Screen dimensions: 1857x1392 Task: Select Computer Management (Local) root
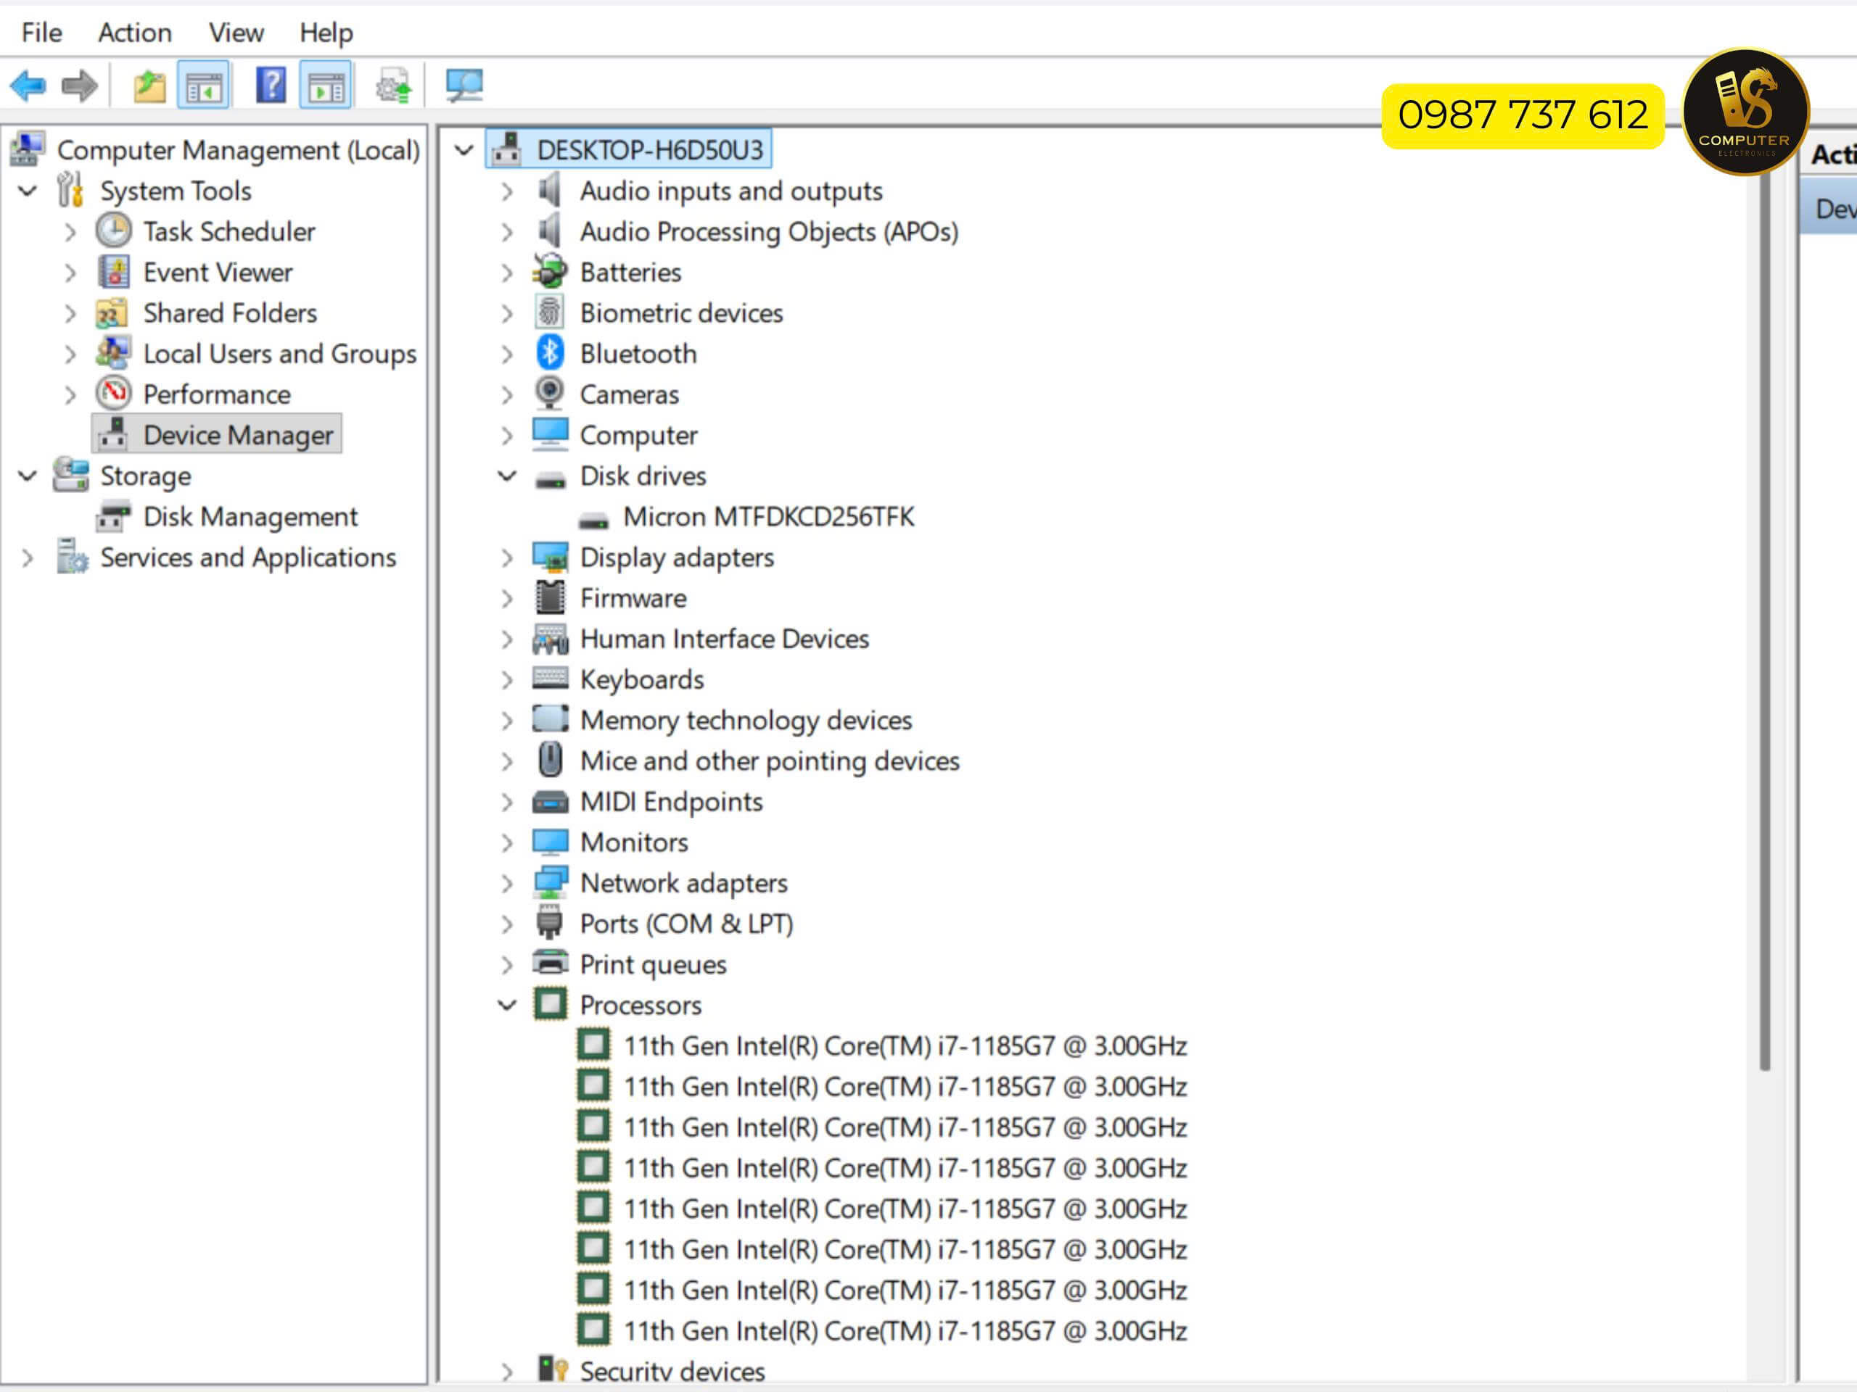[x=239, y=150]
